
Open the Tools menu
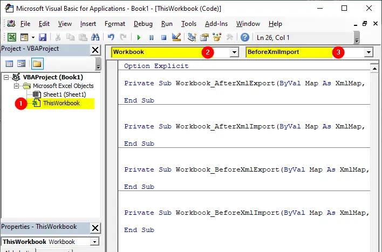(x=188, y=24)
